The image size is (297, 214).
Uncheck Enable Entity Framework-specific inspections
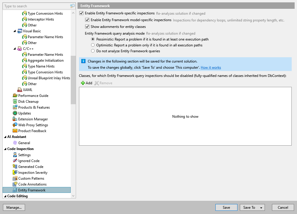(x=81, y=13)
